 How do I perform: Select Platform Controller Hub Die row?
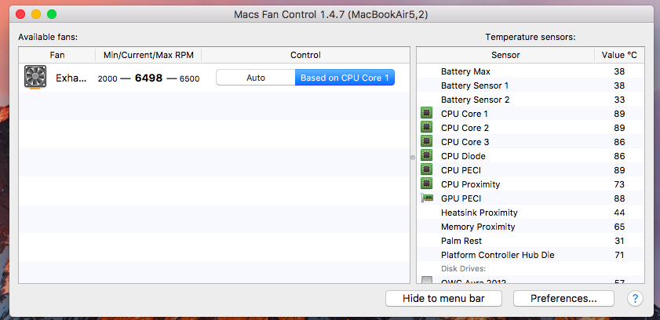pyautogui.click(x=531, y=255)
